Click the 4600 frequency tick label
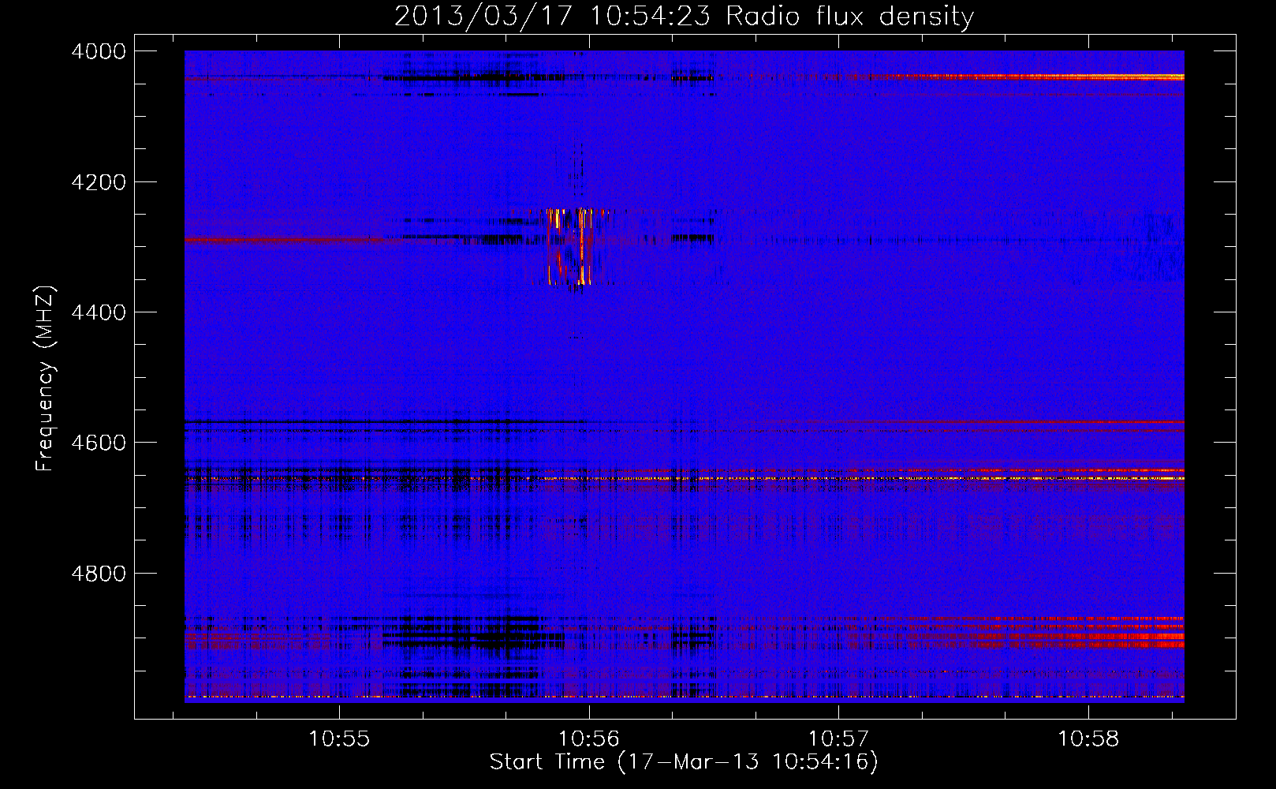Viewport: 1276px width, 789px height. coord(99,443)
